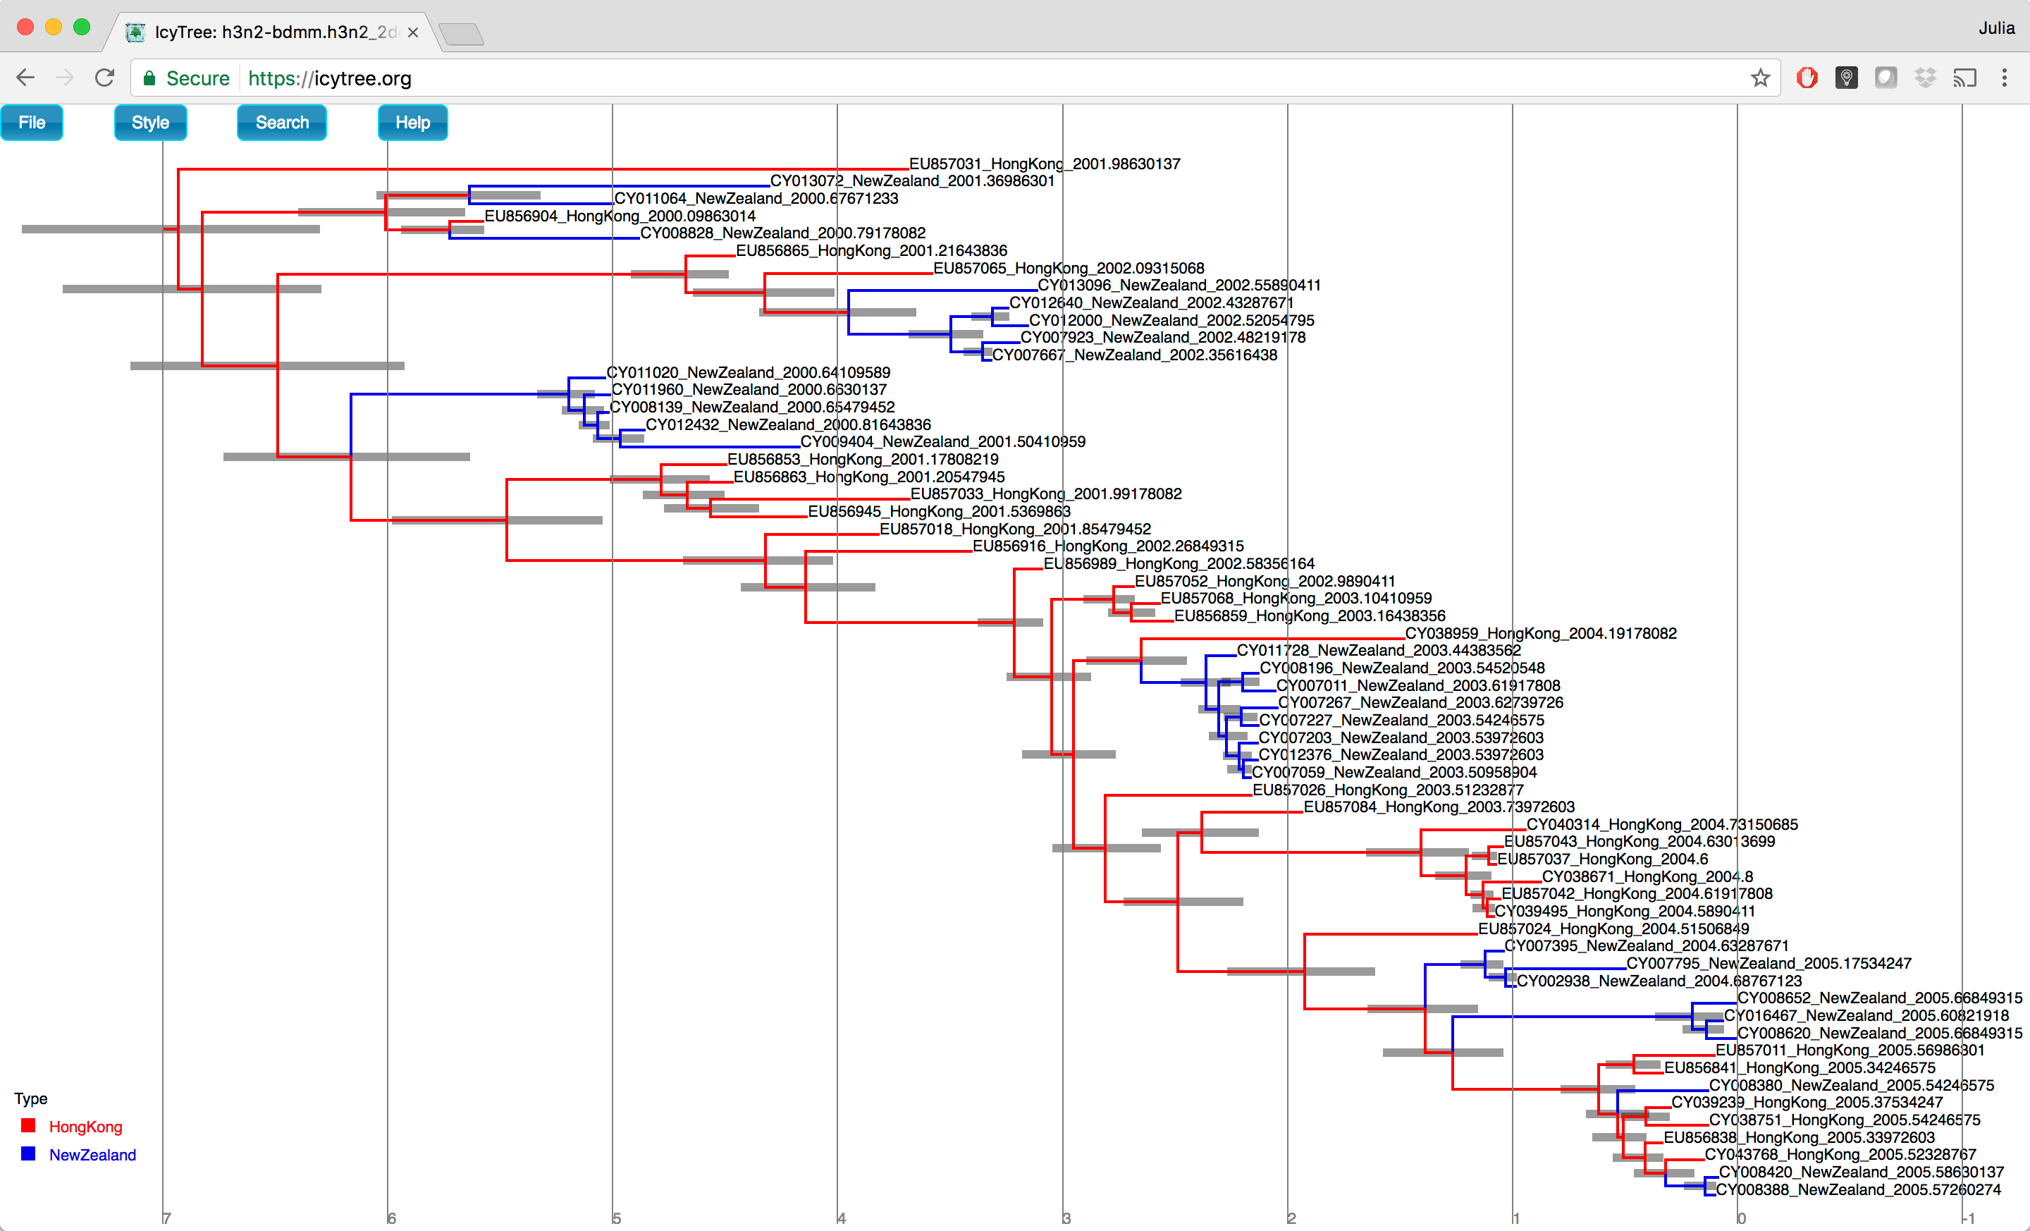Viewport: 2030px width, 1231px height.
Task: Close the IcyTree browser tab
Action: [x=413, y=32]
